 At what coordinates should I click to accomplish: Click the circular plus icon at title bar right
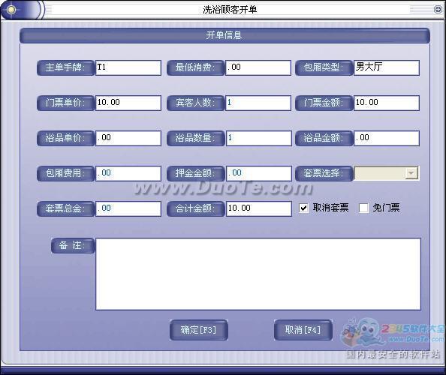438,10
